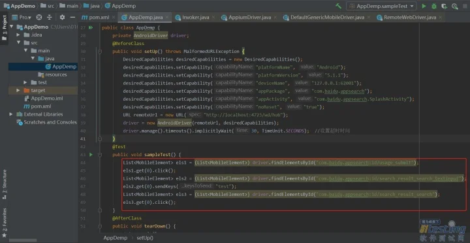Close the pom.xml tab
This screenshot has height=243, width=470.
[x=114, y=18]
